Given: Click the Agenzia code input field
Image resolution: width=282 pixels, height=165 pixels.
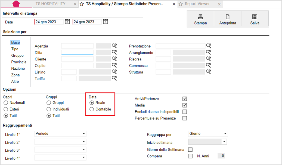Looking at the screenshot, I should 77,46.
